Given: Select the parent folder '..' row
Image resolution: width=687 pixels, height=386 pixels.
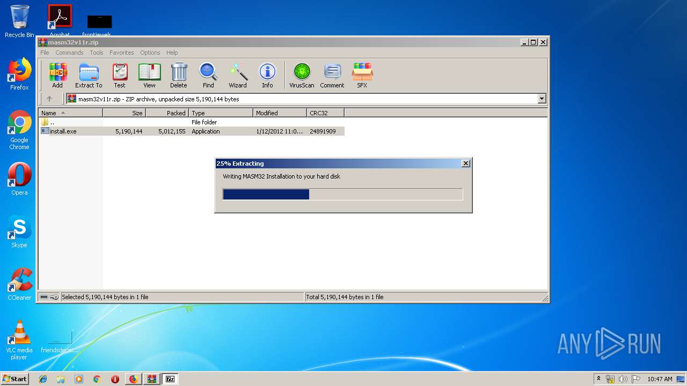Looking at the screenshot, I should click(x=192, y=122).
